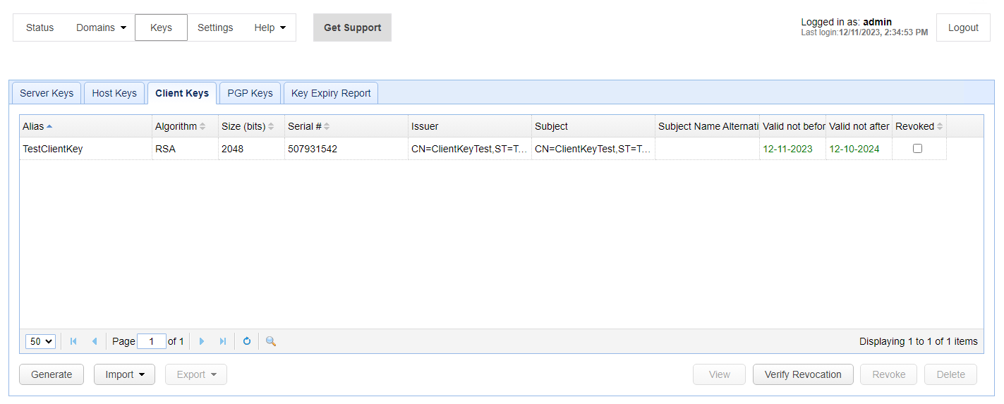This screenshot has width=1004, height=404.
Task: Go to first page icon in pager
Action: point(73,341)
